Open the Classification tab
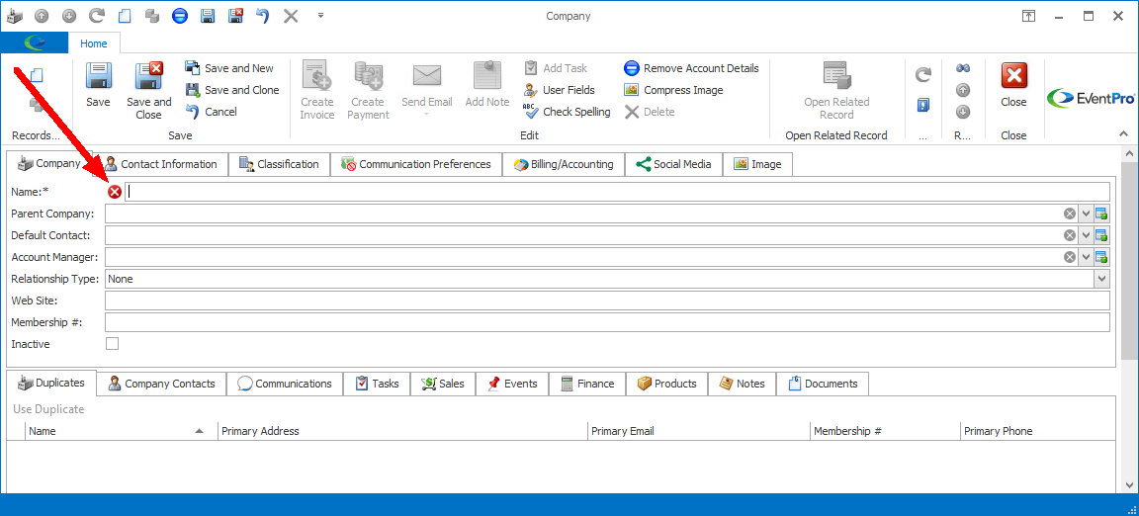 pos(279,164)
